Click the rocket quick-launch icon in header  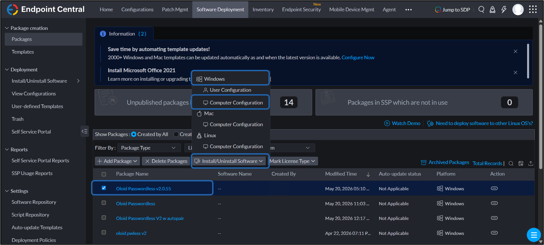pyautogui.click(x=492, y=9)
